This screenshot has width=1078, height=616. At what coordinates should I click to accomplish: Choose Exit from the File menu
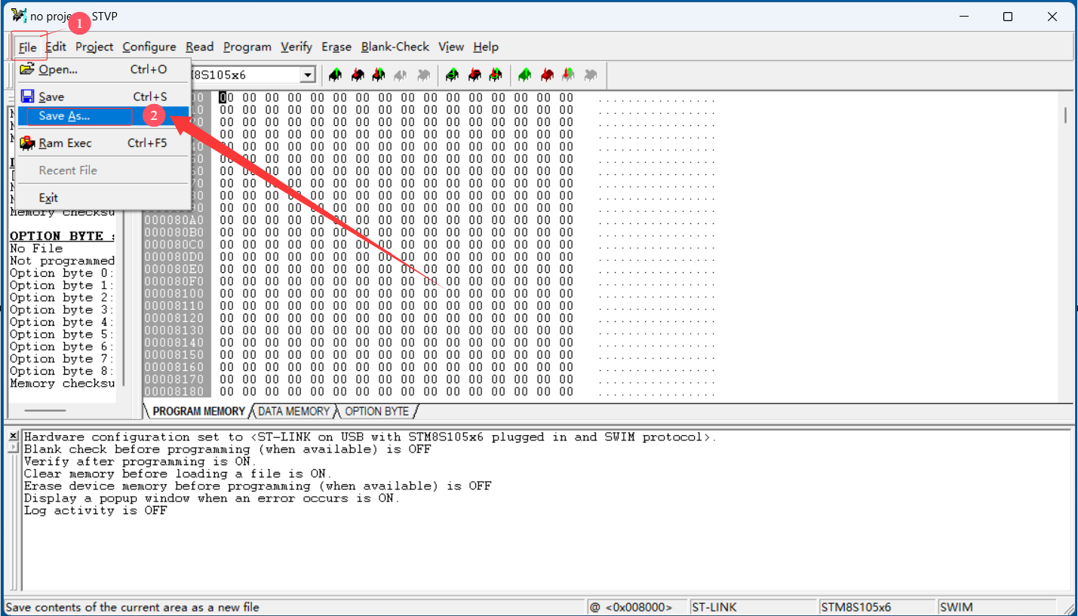coord(103,198)
